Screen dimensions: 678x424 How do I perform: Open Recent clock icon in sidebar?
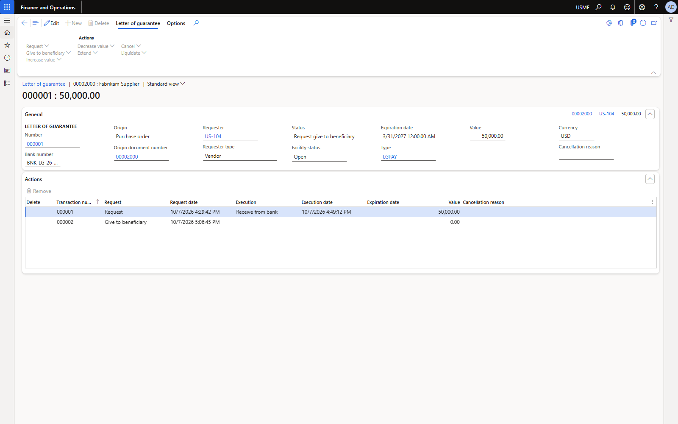(x=7, y=58)
